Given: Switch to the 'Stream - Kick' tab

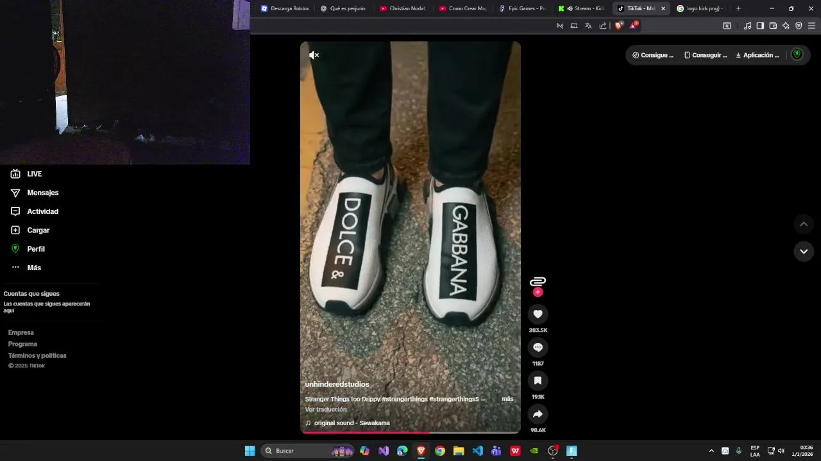Looking at the screenshot, I should click(581, 8).
